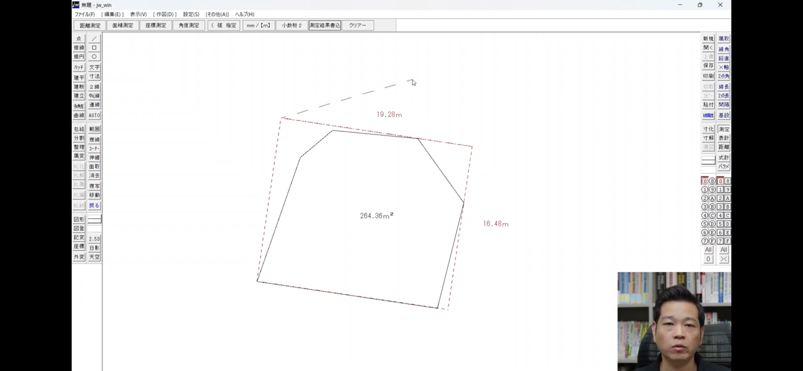Select the 点 point tool

(x=79, y=39)
